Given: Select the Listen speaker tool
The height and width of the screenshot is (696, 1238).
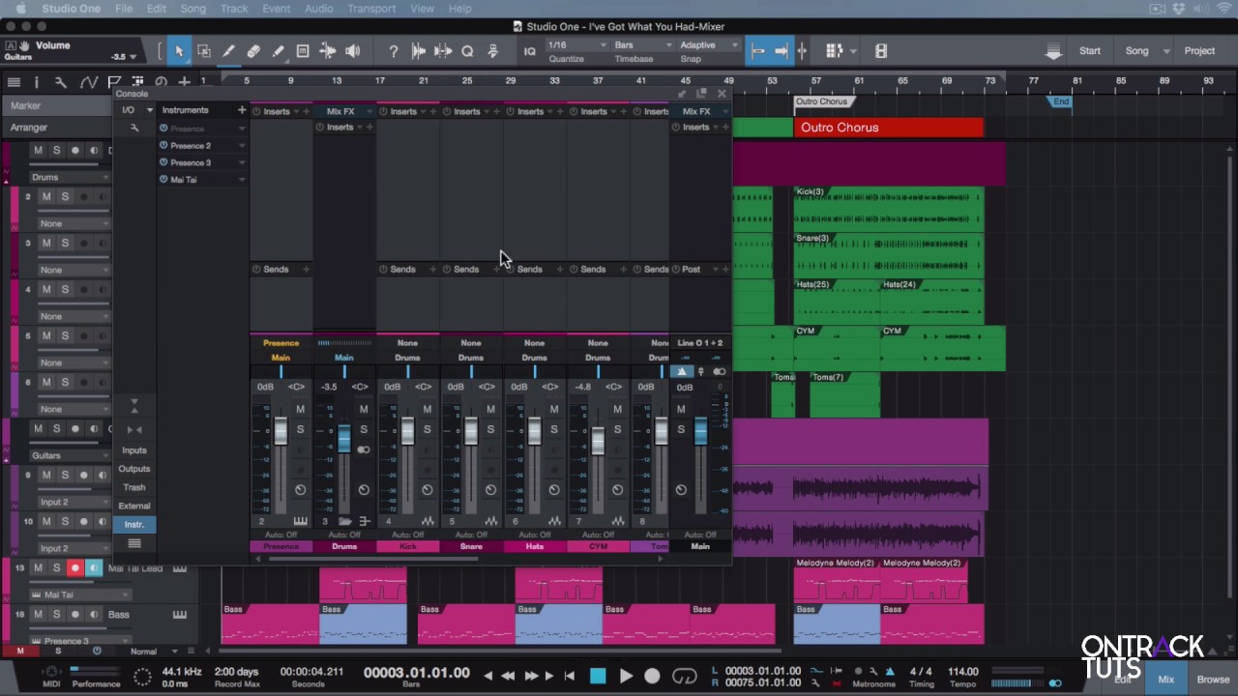Looking at the screenshot, I should point(353,51).
